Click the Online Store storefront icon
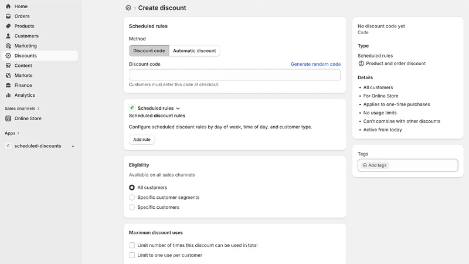Screen dimensions: 469x264 click(8, 119)
